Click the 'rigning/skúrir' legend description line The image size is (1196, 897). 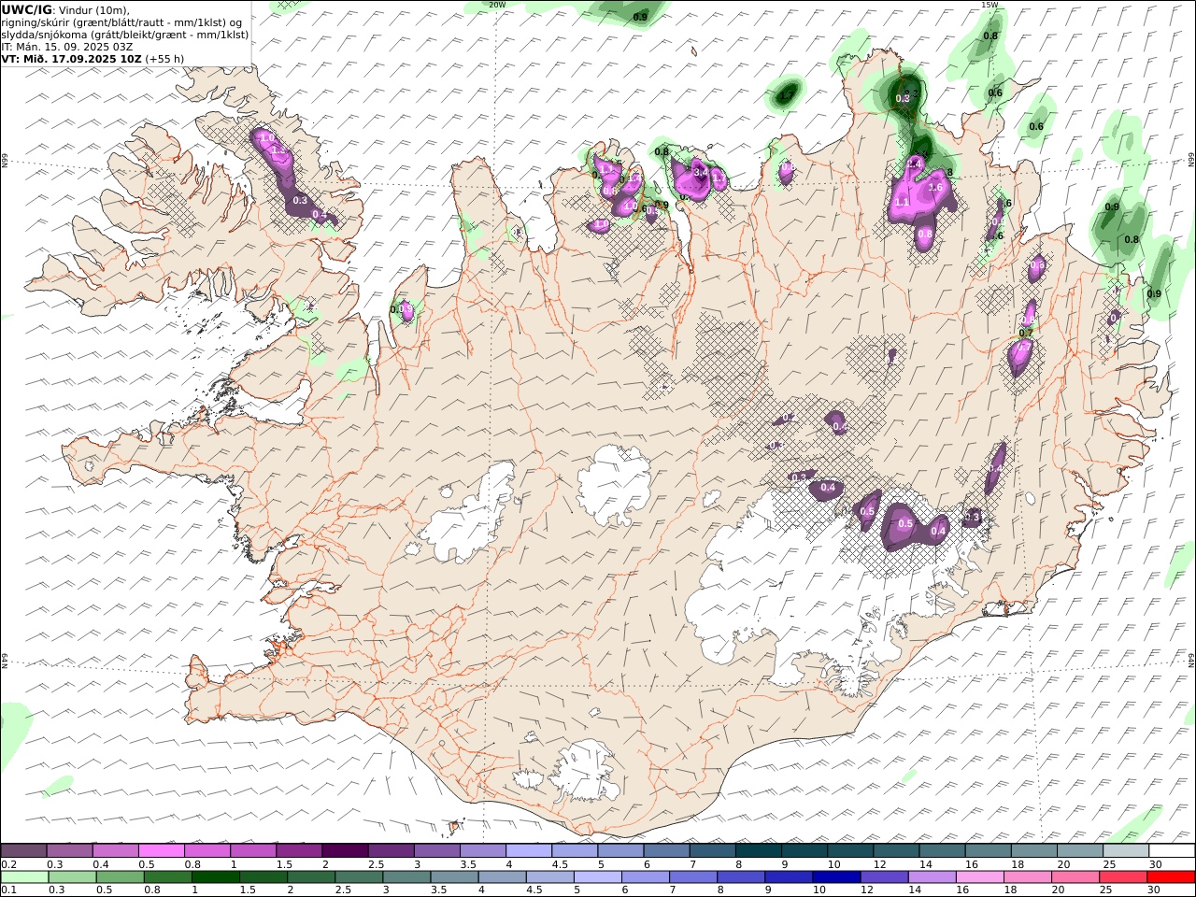point(122,21)
